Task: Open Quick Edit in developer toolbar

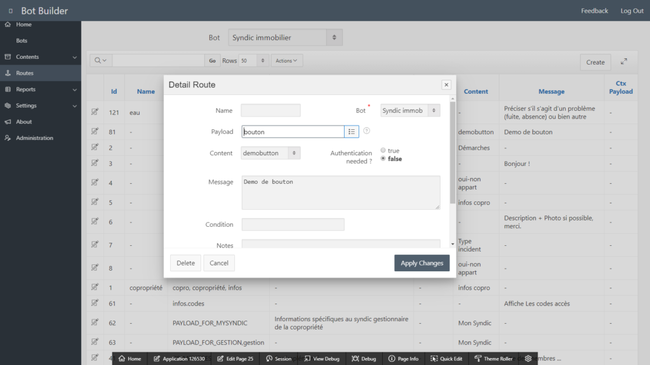Action: (x=446, y=359)
